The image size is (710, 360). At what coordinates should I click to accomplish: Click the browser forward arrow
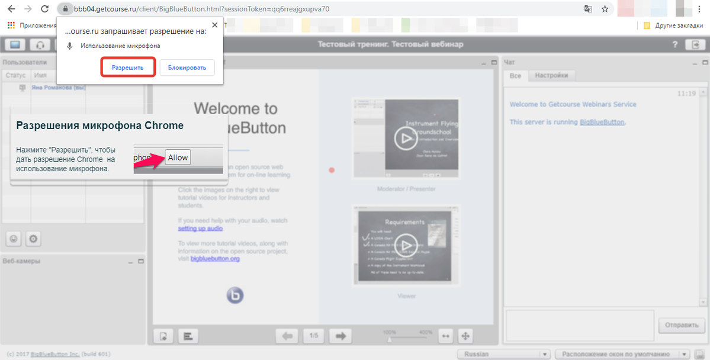(x=28, y=9)
